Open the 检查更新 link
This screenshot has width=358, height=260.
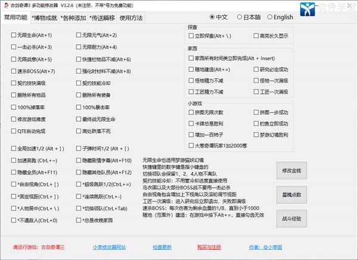point(162,246)
